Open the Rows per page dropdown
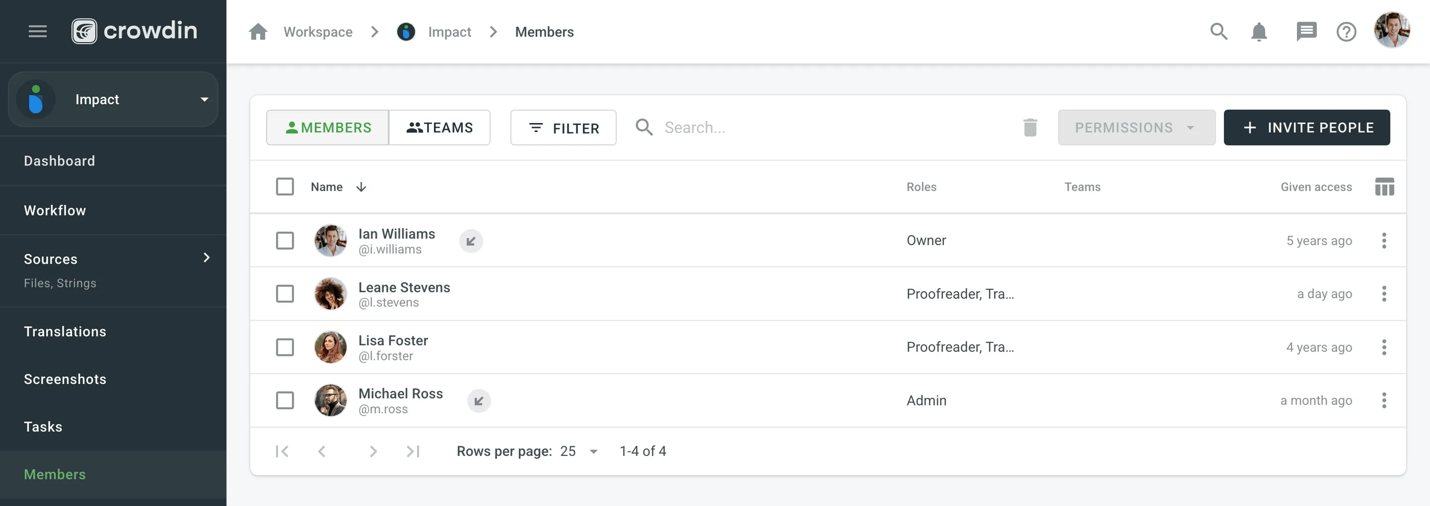Screen dimensions: 1430x506 [x=578, y=451]
